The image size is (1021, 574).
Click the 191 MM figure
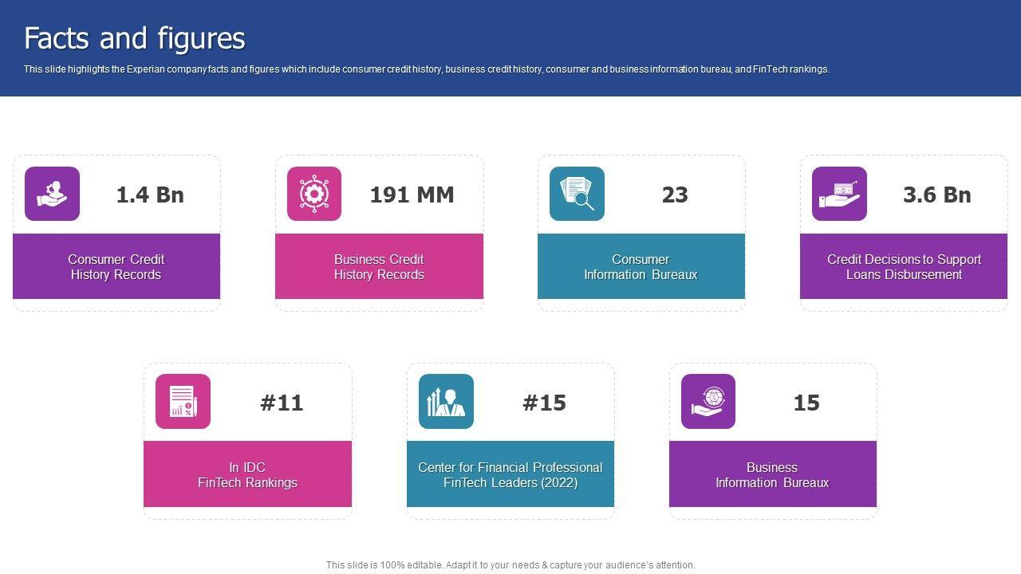412,195
